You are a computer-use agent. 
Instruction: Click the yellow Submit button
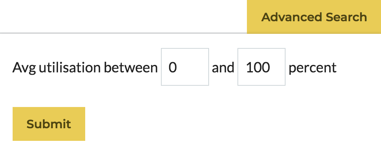tap(49, 124)
